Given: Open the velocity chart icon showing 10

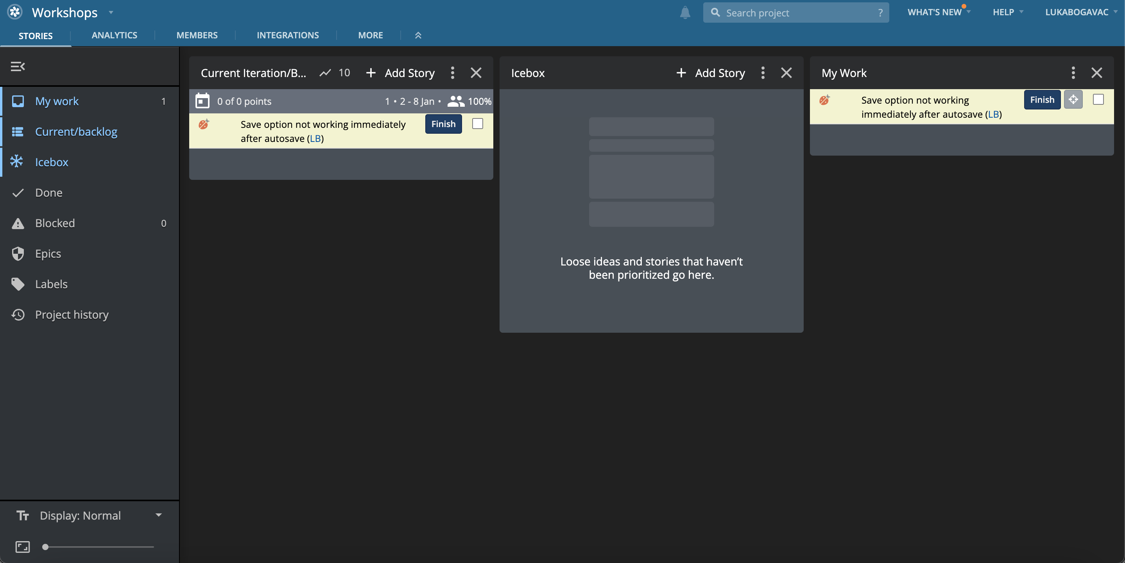Looking at the screenshot, I should point(325,73).
